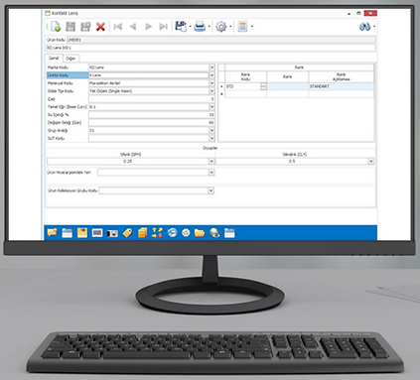This screenshot has width=420, height=380.
Task: Click the globe with magnifier icon
Action: click(214, 233)
